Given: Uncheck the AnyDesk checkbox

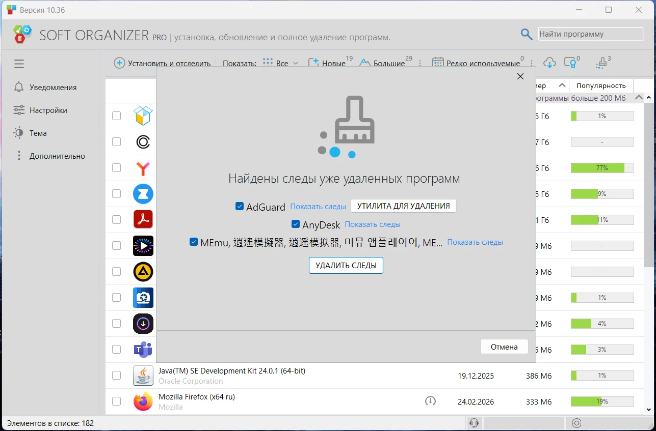Looking at the screenshot, I should point(296,224).
